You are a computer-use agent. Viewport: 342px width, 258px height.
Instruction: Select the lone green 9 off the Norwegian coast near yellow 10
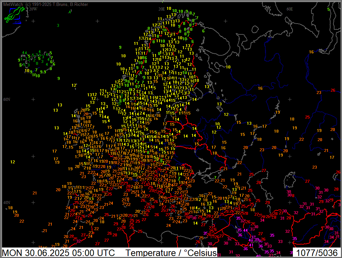(120, 47)
